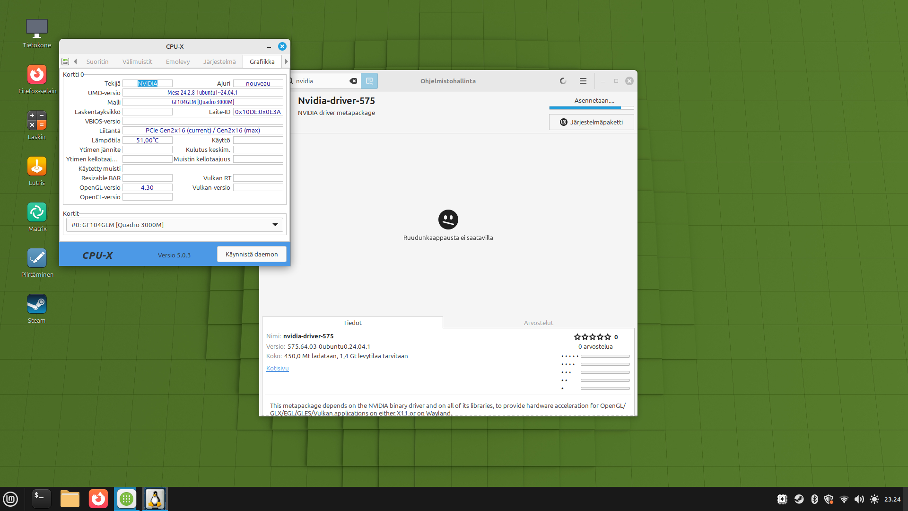Screen dimensions: 908x511
Task: Switch to the Välimuistit tab
Action: point(137,62)
